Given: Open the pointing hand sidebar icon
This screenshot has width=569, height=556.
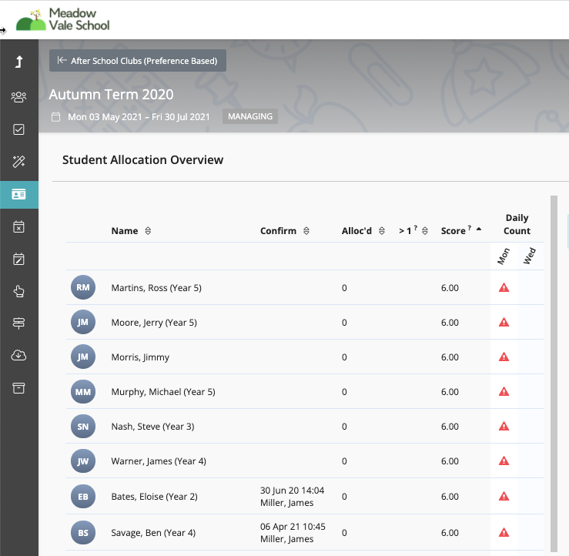Looking at the screenshot, I should (x=19, y=291).
